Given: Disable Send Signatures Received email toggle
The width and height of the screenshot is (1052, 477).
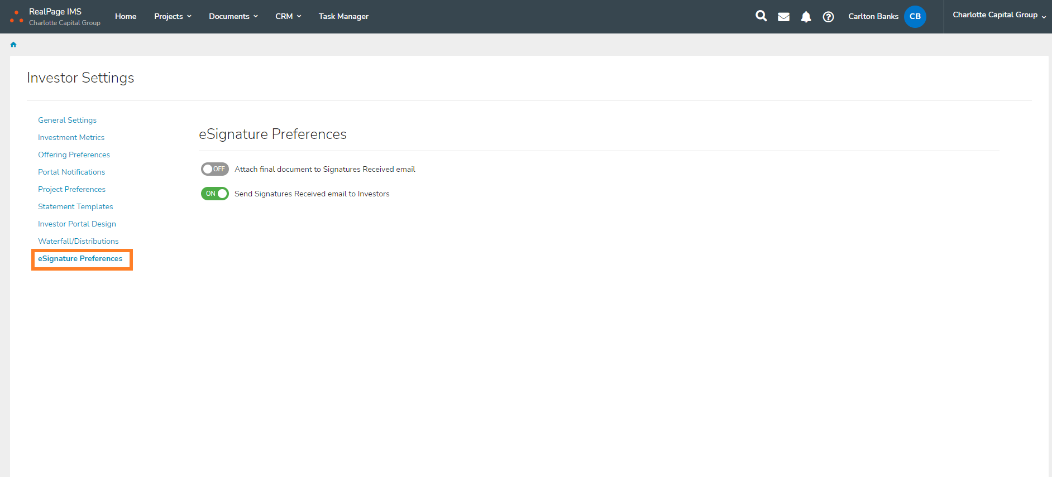Looking at the screenshot, I should (214, 194).
